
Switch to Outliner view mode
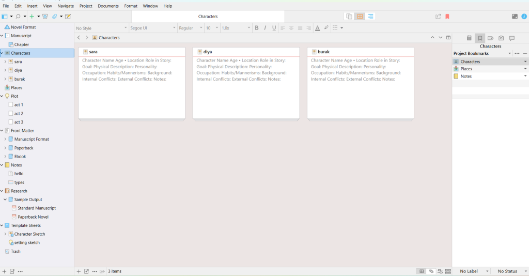(371, 17)
